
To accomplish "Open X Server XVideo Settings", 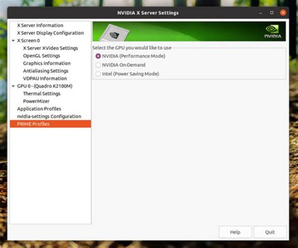I will 50,48.
